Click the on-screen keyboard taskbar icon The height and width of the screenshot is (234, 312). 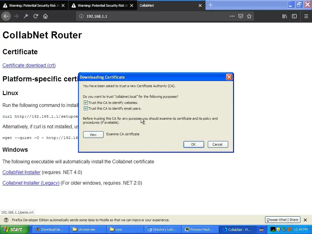pyautogui.click(x=261, y=230)
